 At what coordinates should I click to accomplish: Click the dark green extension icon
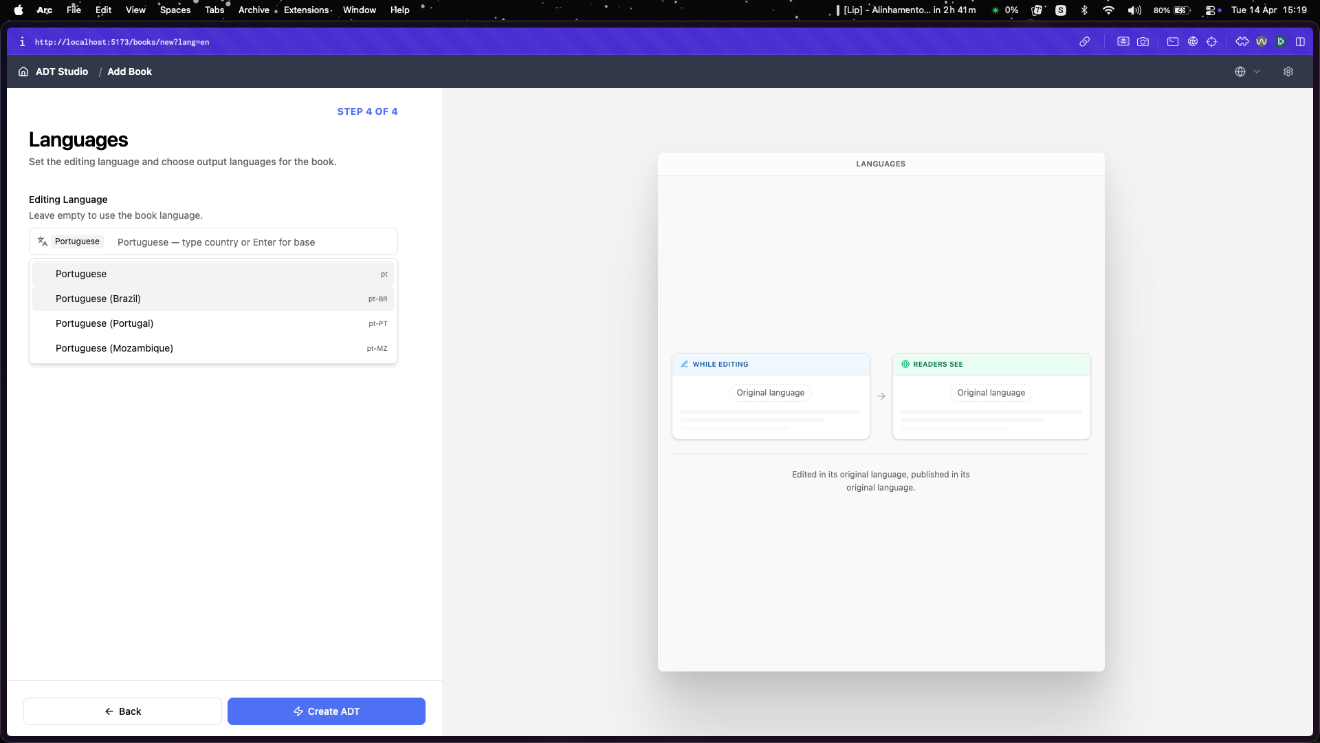[1281, 42]
